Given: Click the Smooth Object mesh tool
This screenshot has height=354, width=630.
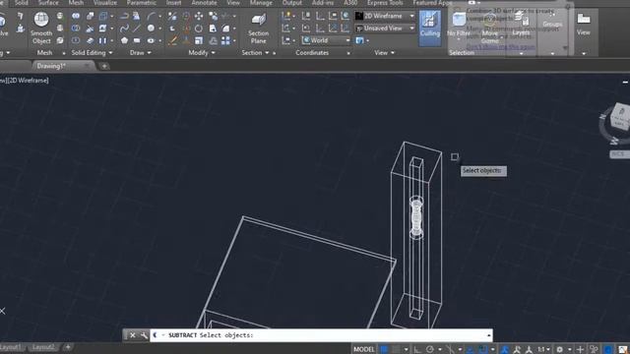Looking at the screenshot, I should tap(41, 28).
